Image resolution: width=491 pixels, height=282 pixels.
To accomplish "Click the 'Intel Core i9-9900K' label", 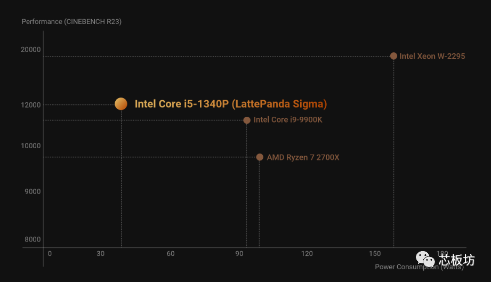I will click(x=288, y=119).
